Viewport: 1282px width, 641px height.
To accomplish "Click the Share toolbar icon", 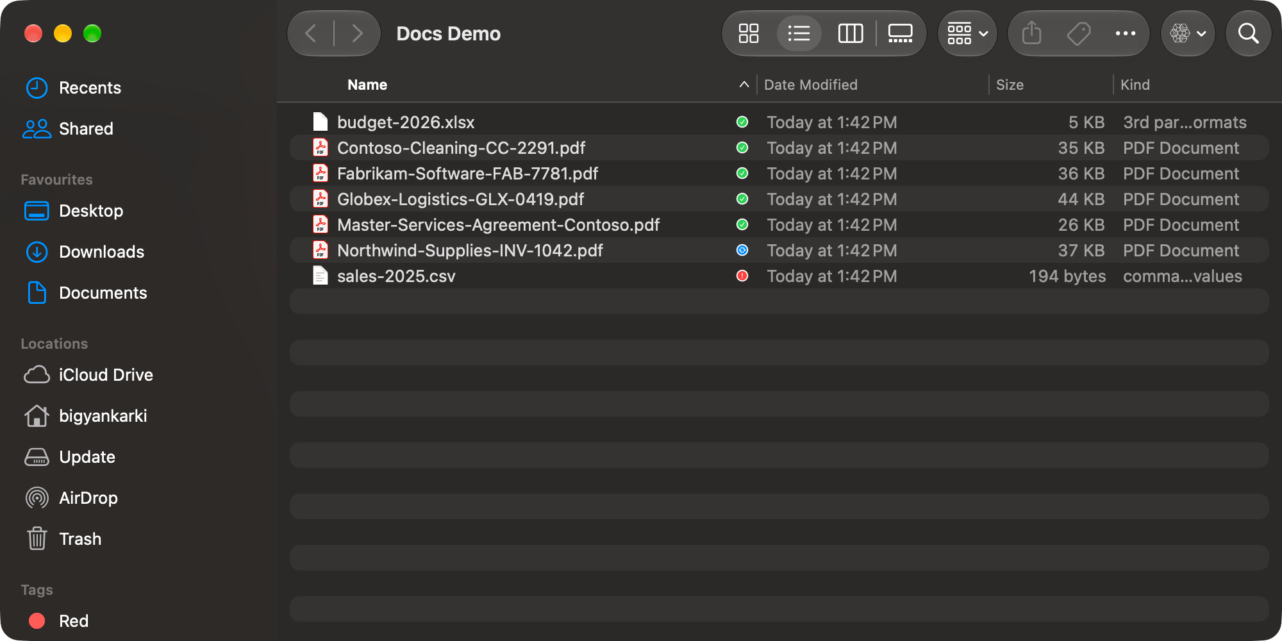I will pyautogui.click(x=1031, y=33).
